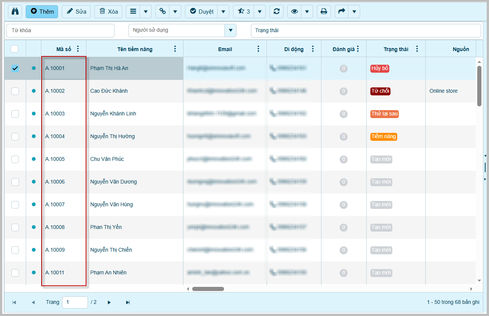489x316 pixels.
Task: Open the Trạng thái column three-dot menu
Action: pos(417,49)
